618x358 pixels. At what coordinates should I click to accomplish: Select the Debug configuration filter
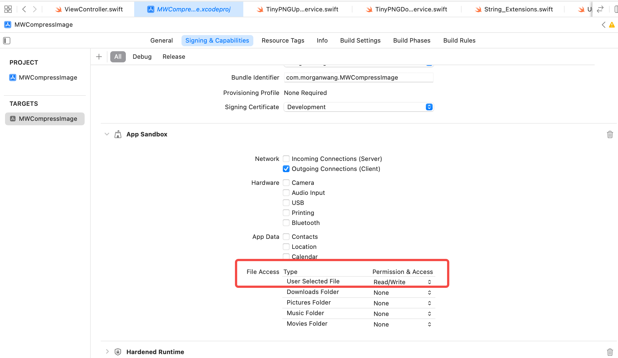coord(142,57)
